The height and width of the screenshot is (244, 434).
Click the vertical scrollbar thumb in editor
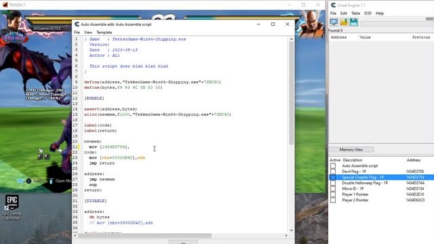click(291, 93)
